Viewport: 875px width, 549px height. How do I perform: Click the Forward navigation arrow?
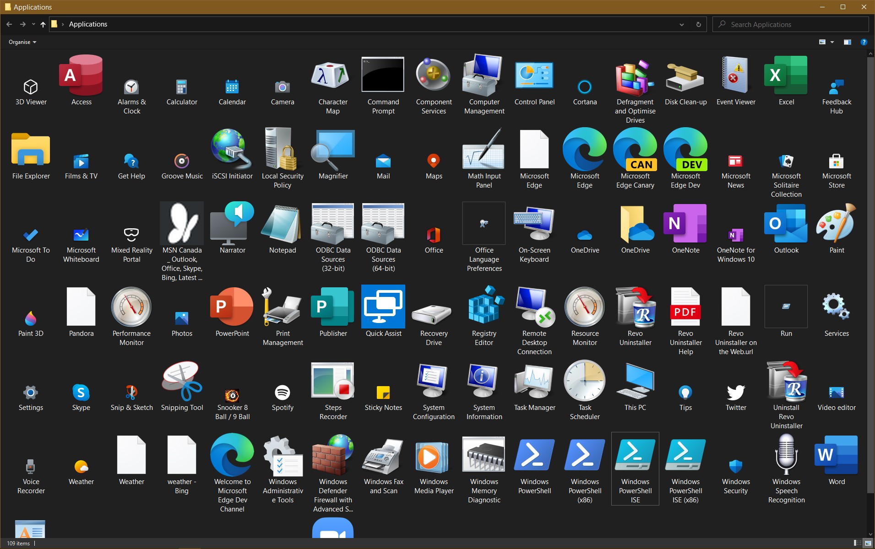(x=22, y=24)
